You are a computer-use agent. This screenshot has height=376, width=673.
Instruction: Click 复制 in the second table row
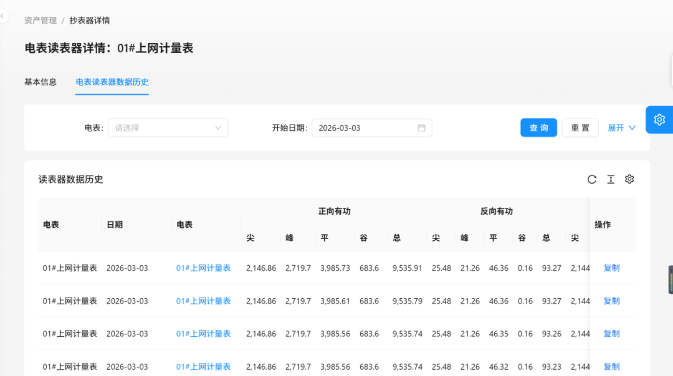(x=611, y=301)
